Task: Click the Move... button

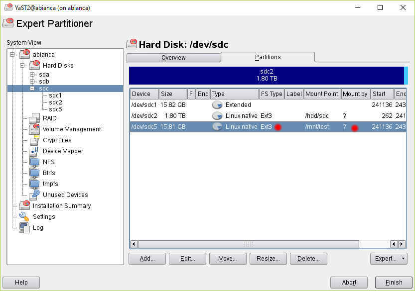Action: pos(228,259)
